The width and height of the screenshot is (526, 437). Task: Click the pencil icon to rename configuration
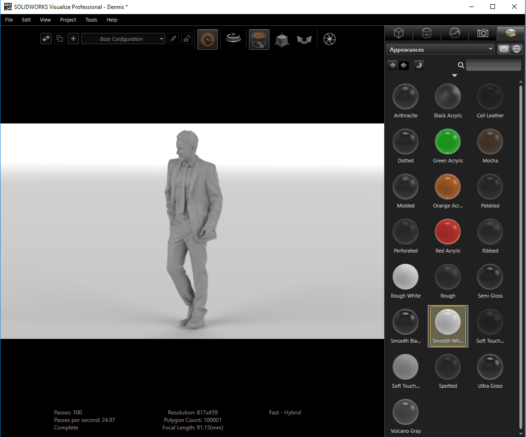[x=174, y=39]
